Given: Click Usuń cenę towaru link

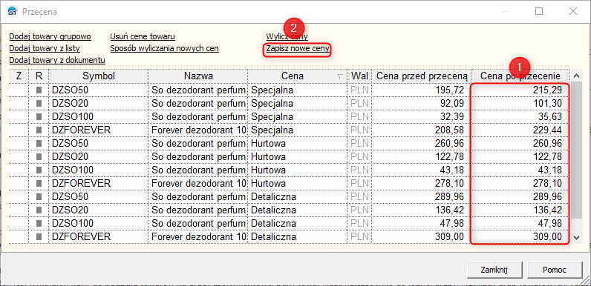Looking at the screenshot, I should pyautogui.click(x=143, y=36).
